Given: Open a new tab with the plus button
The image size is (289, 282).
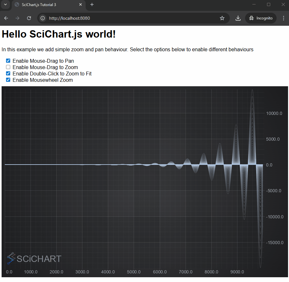Looking at the screenshot, I should point(92,5).
